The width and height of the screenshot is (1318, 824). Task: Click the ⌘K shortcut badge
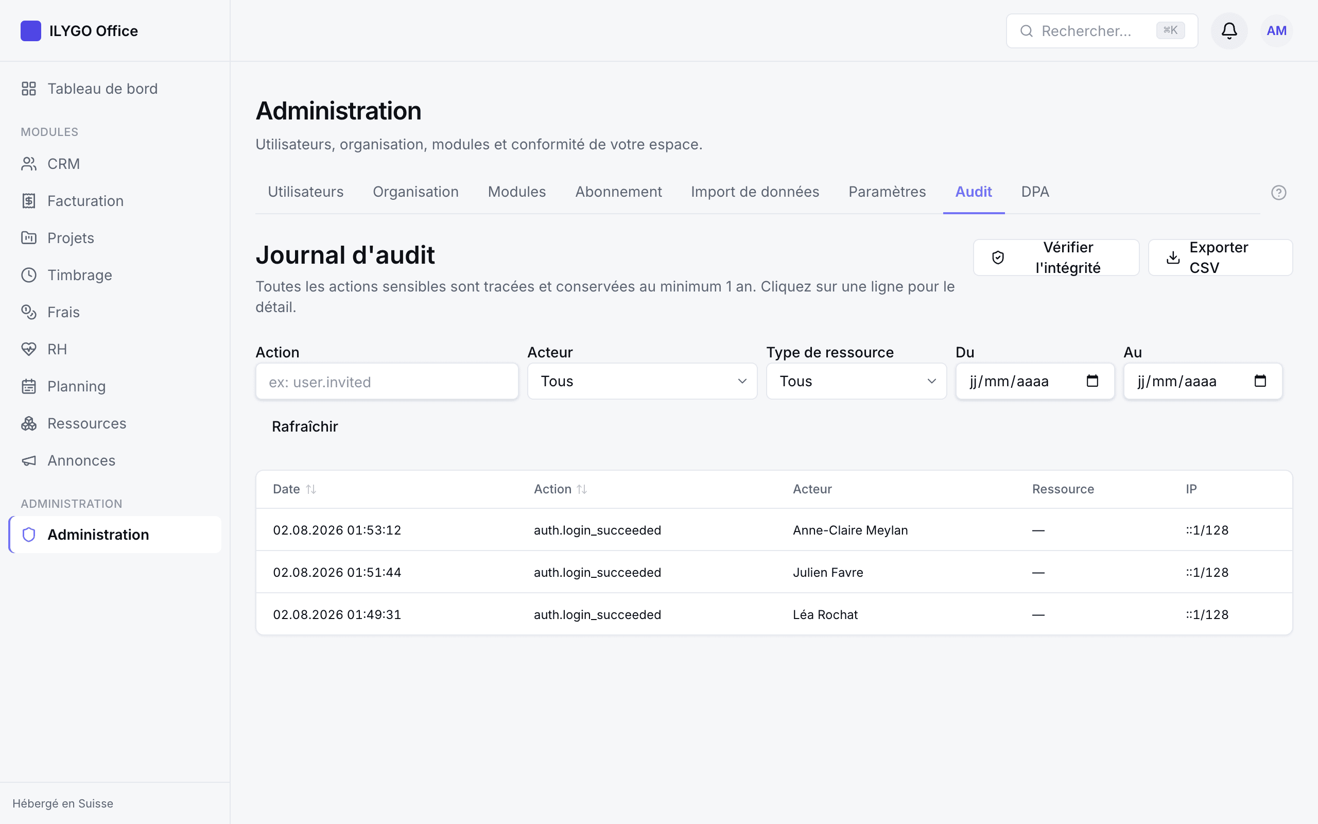click(1170, 30)
